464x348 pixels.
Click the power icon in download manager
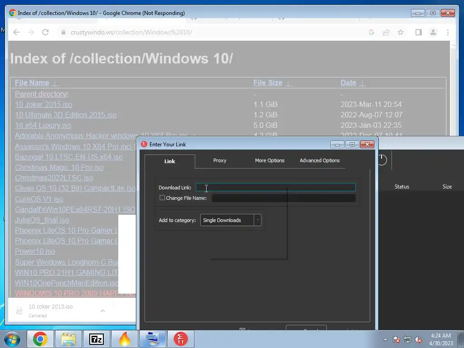tap(382, 159)
